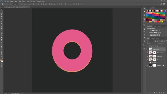Hide the Color Fill 1 layer
Viewport: 167px width, 94px height.
coord(147,66)
